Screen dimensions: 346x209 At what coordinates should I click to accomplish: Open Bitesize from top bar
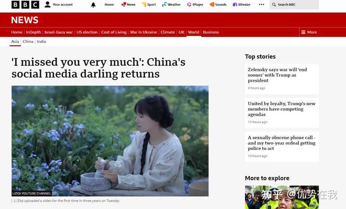[242, 4]
